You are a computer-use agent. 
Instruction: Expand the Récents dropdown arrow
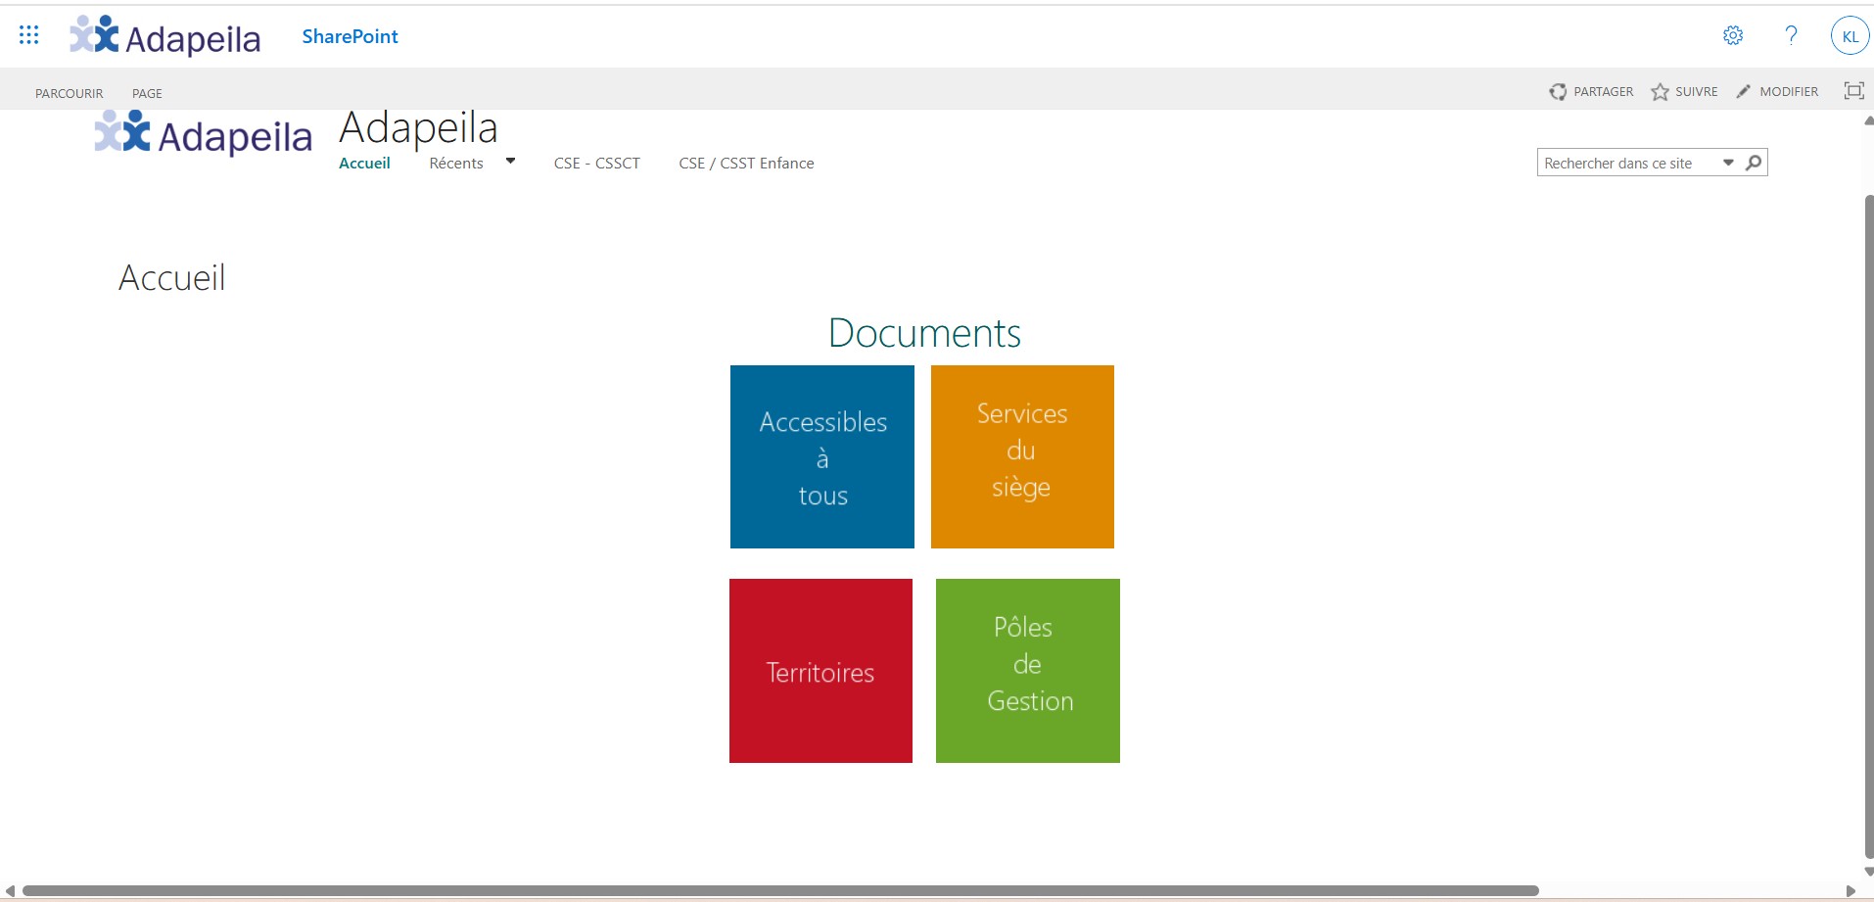tap(510, 162)
